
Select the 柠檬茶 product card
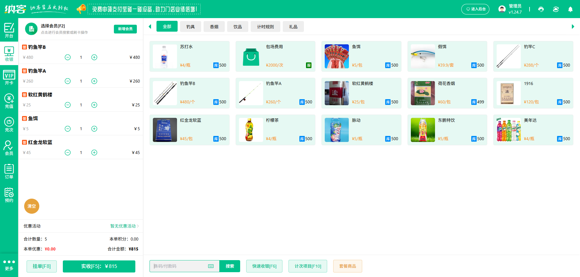(275, 130)
